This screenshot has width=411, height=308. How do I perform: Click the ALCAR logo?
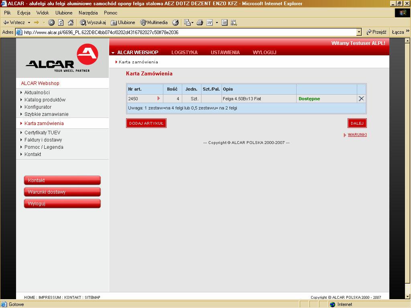coord(62,58)
